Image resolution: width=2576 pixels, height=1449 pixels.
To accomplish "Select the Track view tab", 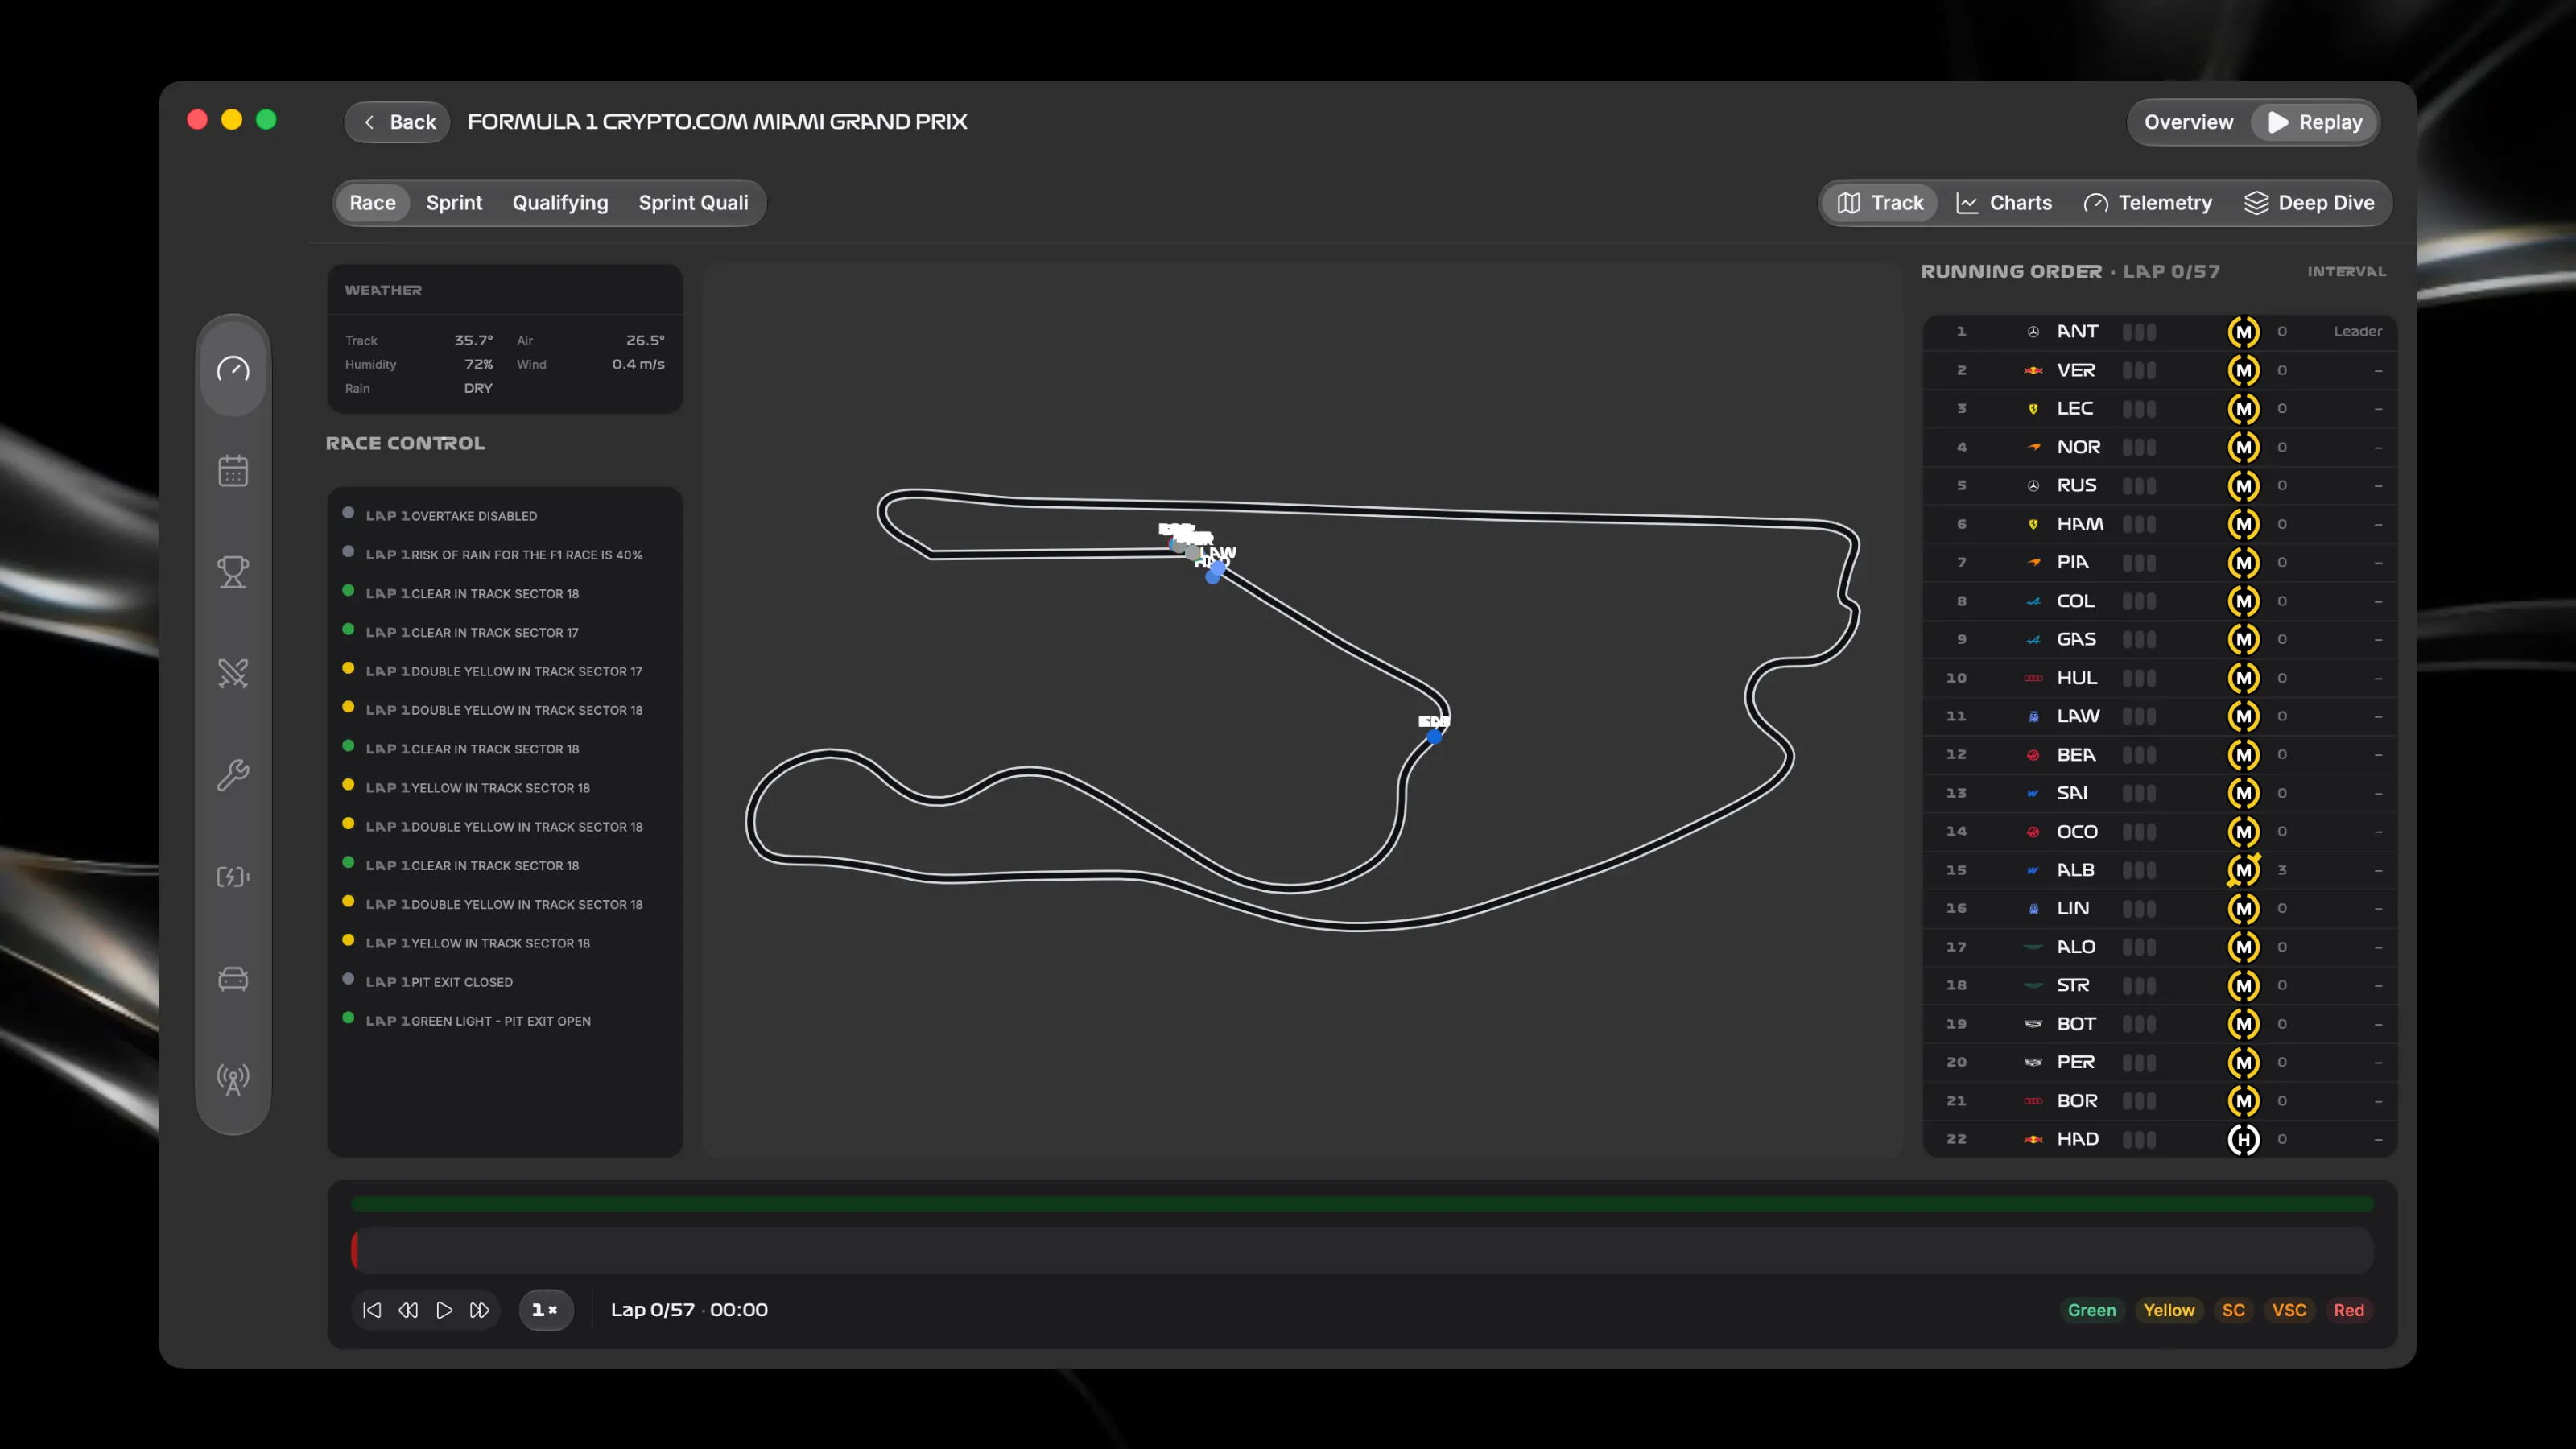I will [1880, 203].
